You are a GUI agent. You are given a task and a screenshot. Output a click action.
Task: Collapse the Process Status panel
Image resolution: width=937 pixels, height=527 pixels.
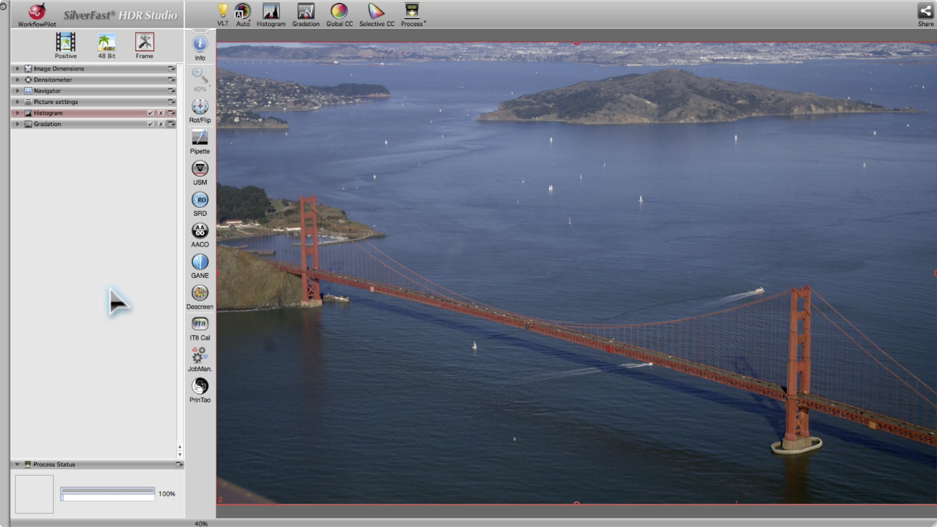18,464
